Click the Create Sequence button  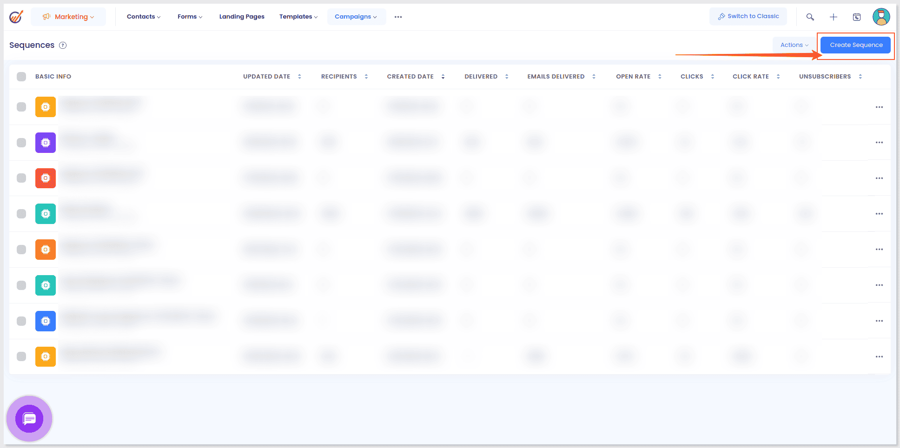(856, 45)
